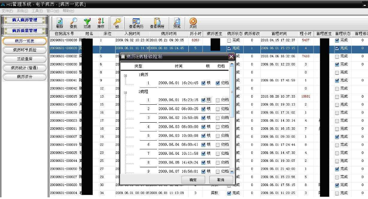Open 病历环节质控 from the sidebar

24,50
